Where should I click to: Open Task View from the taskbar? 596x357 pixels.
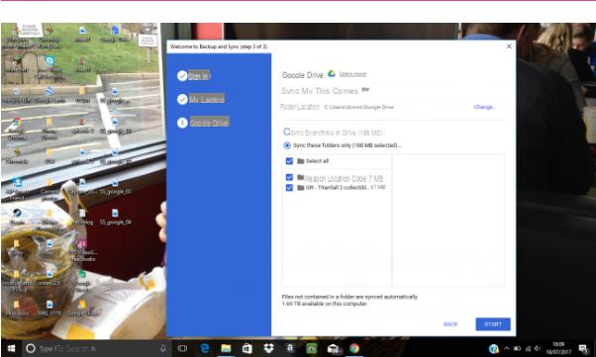(183, 348)
